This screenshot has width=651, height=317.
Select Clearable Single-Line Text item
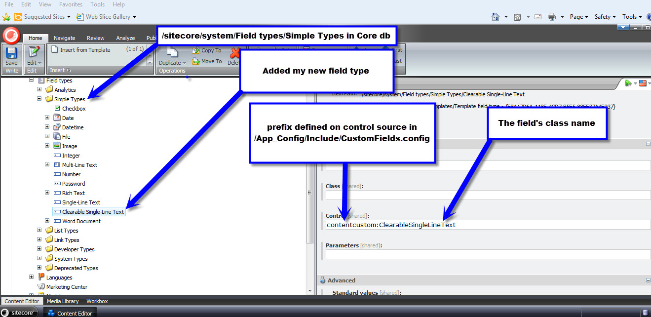pos(93,212)
